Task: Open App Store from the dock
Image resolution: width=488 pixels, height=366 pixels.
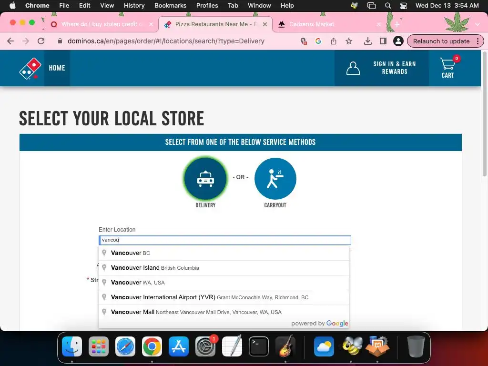Action: coord(179,346)
